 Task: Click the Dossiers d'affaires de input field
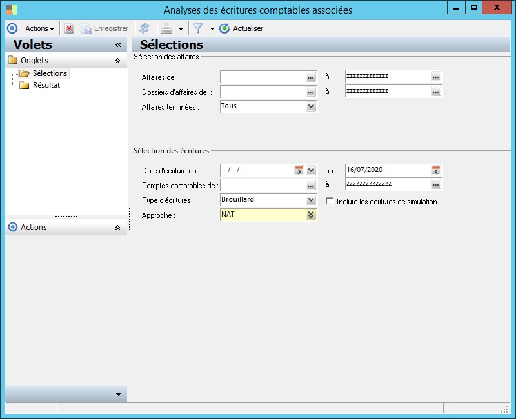point(263,92)
